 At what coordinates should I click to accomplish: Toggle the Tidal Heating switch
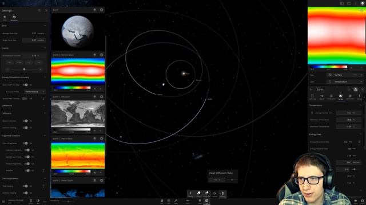pos(25,186)
